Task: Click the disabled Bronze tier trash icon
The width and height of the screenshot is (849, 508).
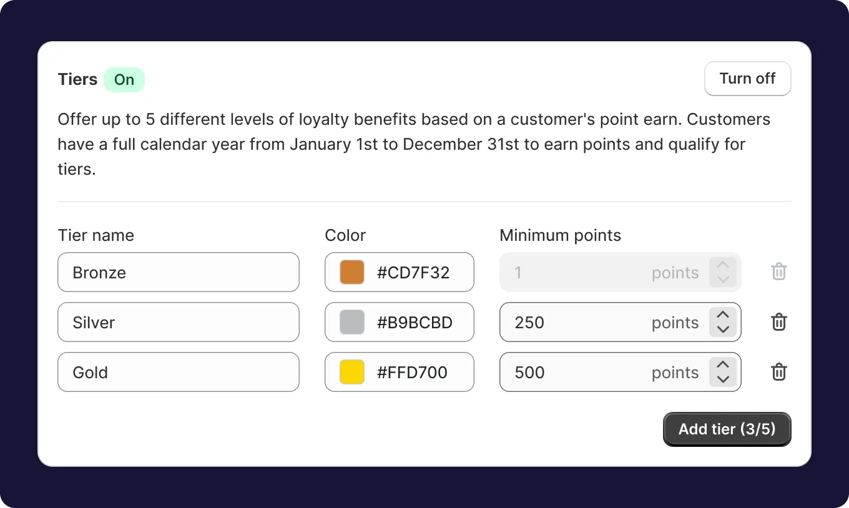Action: pyautogui.click(x=778, y=272)
